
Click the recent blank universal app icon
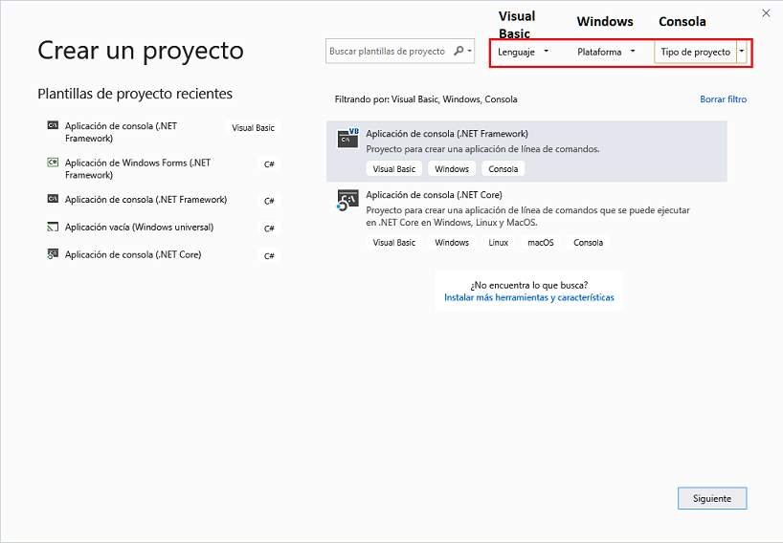pos(52,228)
